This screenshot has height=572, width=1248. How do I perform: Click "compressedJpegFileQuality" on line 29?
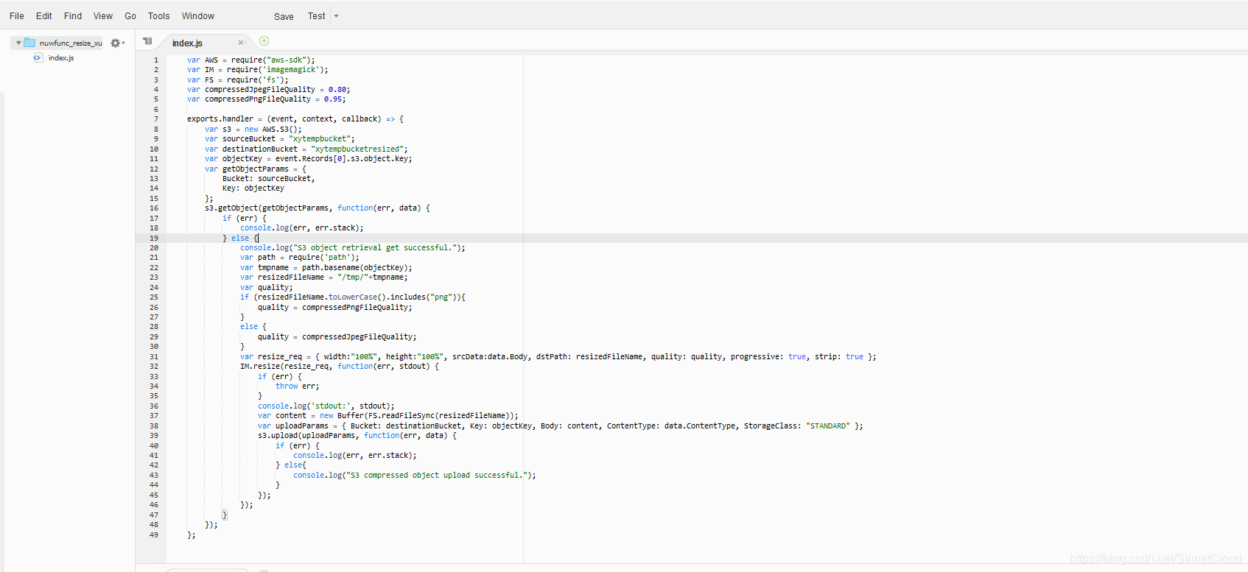357,337
